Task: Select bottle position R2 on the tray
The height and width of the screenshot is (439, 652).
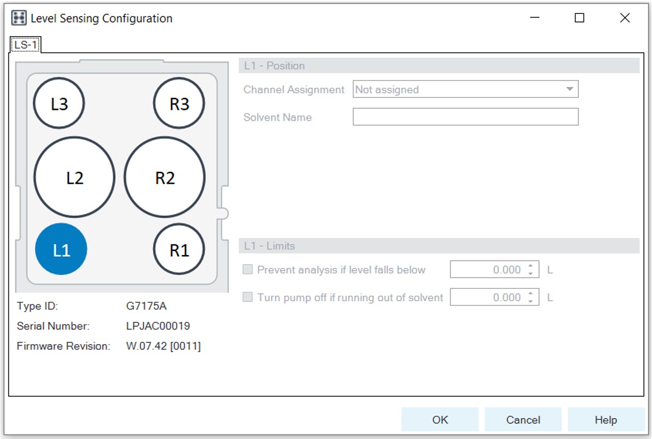Action: point(164,176)
